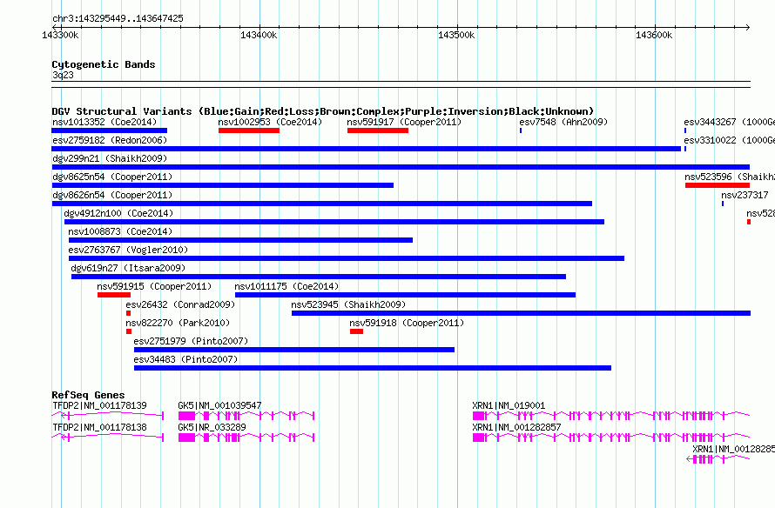Select the short XRN1 transcript at bottom right
Image resolution: width=775 pixels, height=508 pixels.
click(x=718, y=459)
